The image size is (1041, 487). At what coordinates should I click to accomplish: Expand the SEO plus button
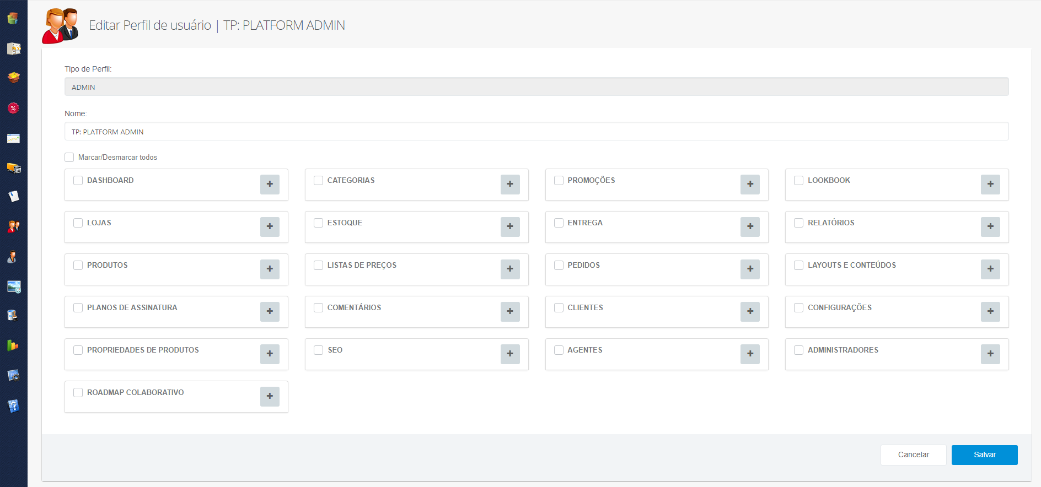(510, 354)
